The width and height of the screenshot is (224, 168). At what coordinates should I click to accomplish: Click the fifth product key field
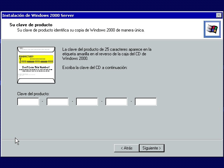(146, 101)
